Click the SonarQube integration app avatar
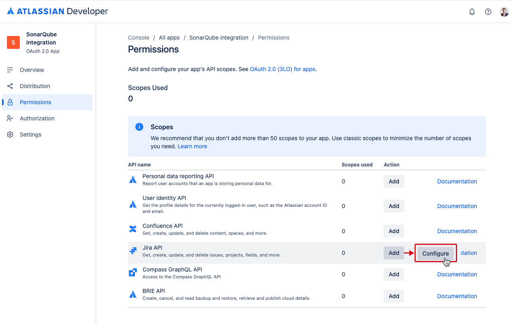Viewport: 512px width, 324px height. (x=13, y=42)
